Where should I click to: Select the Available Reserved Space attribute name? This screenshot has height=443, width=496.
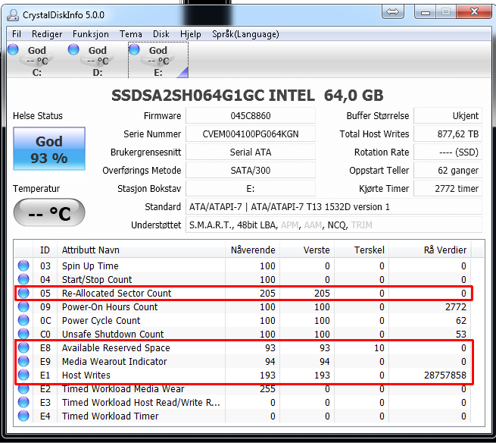pyautogui.click(x=116, y=347)
